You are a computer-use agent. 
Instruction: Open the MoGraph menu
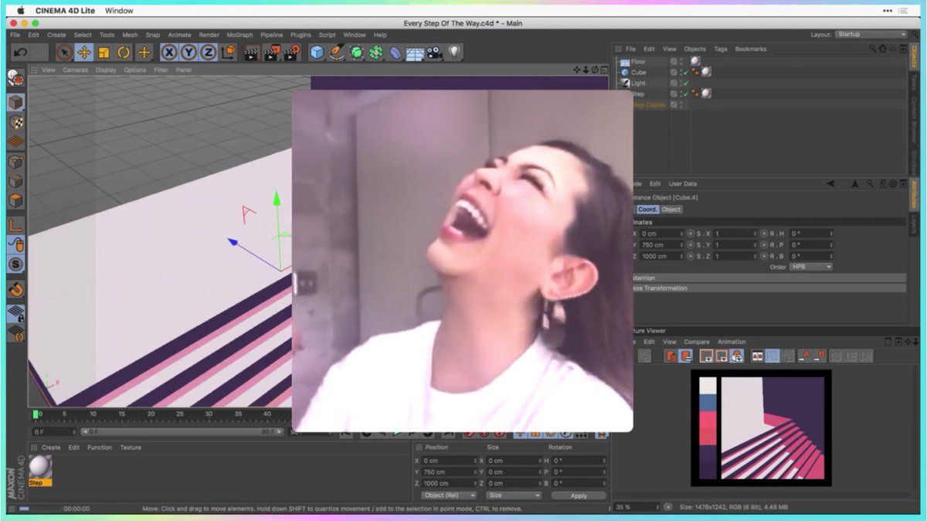pos(239,35)
